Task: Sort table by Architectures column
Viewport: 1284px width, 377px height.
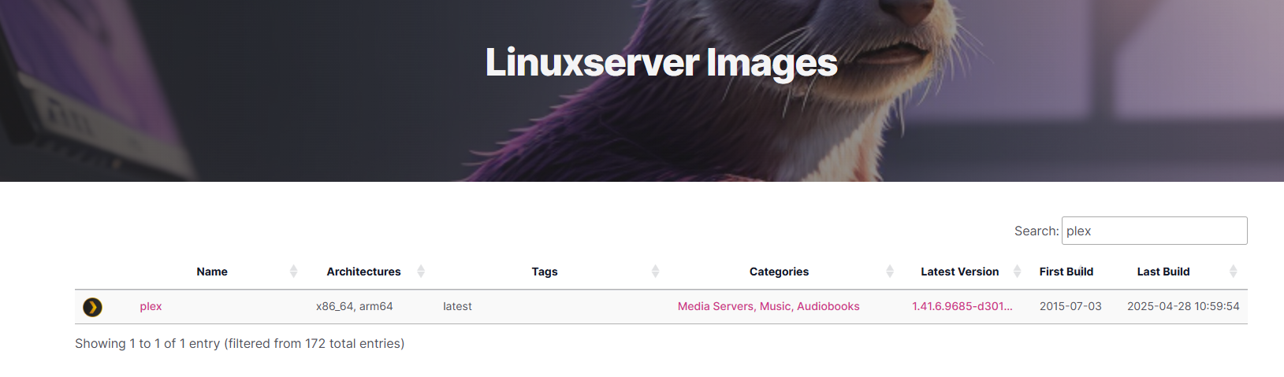Action: point(364,272)
